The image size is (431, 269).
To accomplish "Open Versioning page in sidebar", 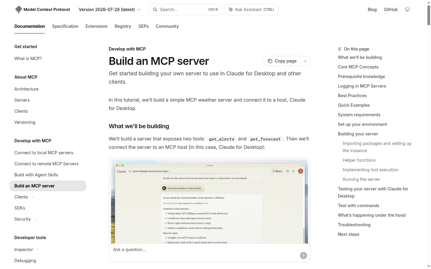I will [25, 122].
